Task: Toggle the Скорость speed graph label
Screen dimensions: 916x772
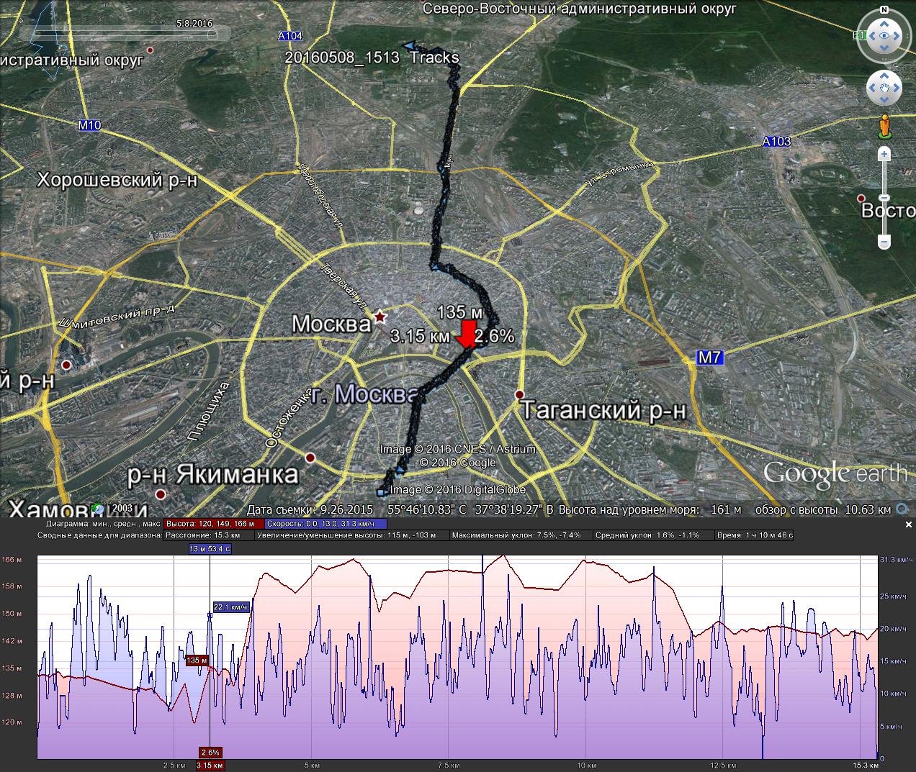Action: 325,524
